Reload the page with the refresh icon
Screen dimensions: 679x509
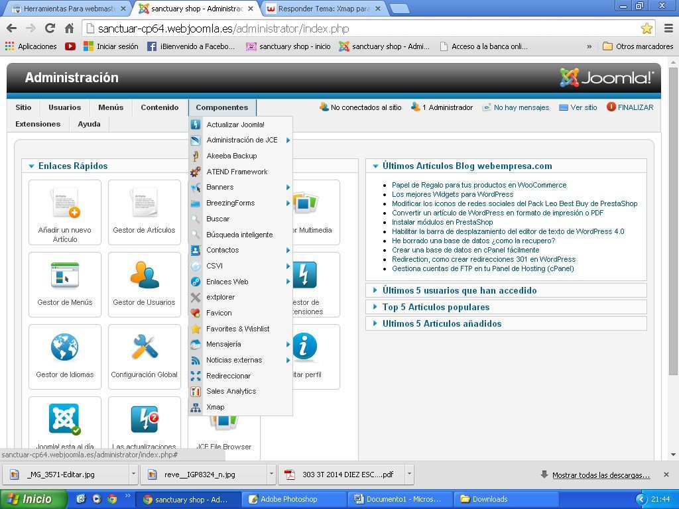coord(50,28)
